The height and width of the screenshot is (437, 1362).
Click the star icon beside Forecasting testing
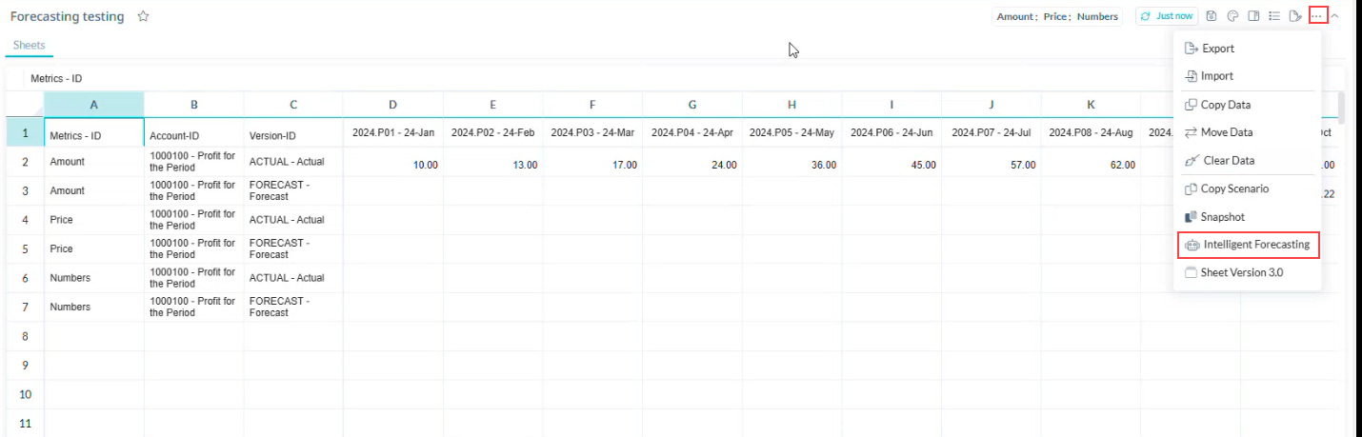tap(143, 17)
